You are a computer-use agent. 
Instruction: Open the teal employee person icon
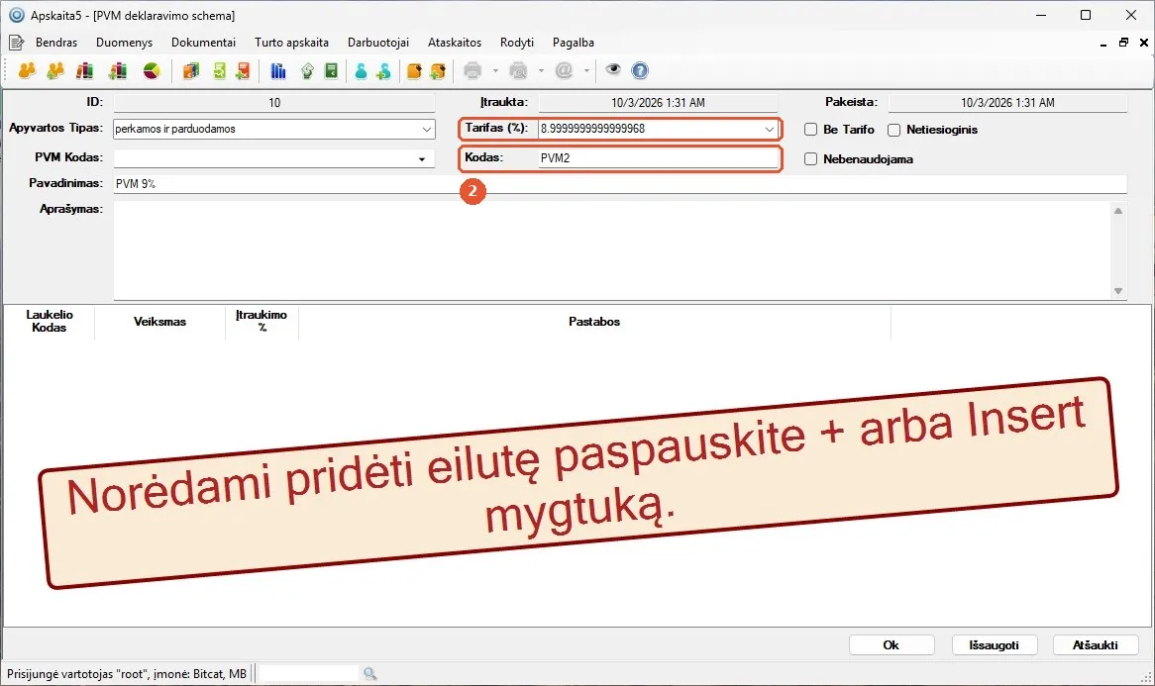click(361, 70)
